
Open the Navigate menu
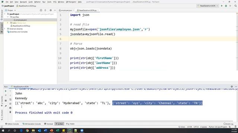tap(23, 2)
